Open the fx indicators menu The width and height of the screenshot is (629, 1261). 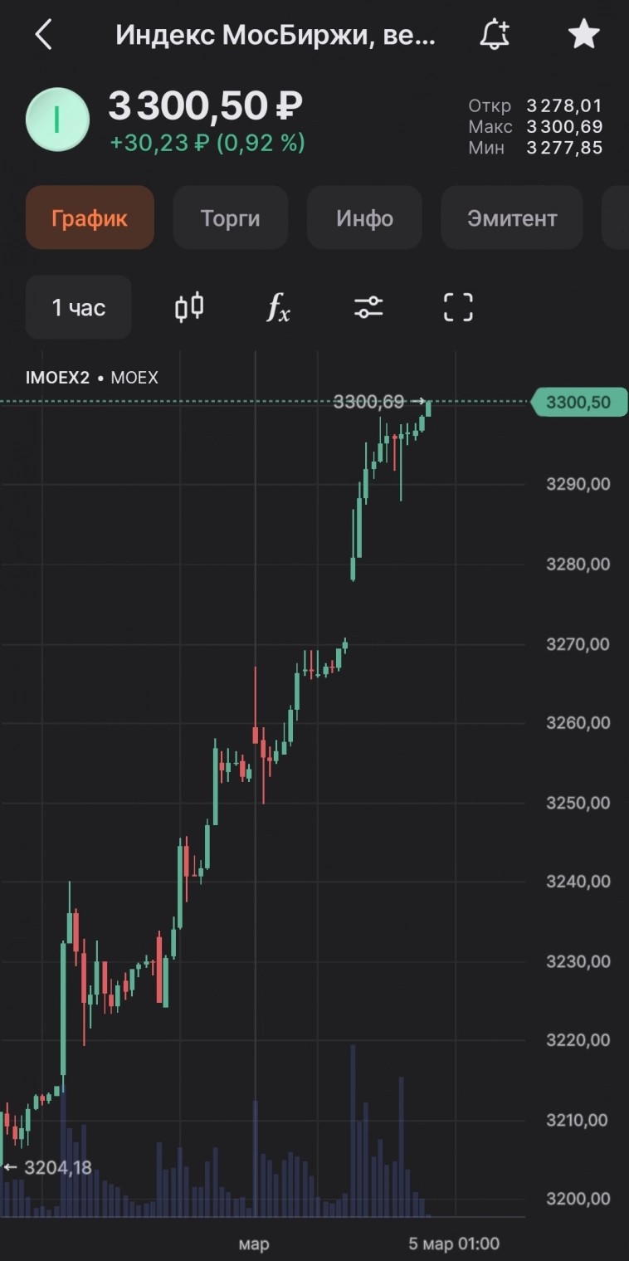tap(279, 307)
